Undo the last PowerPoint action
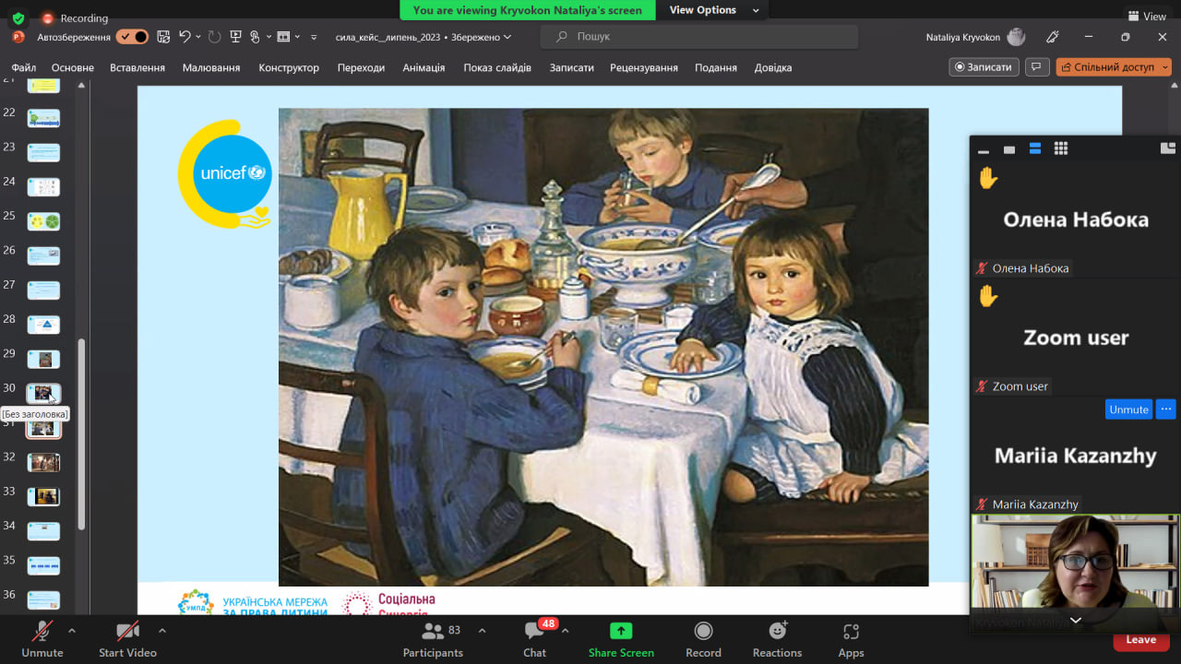The height and width of the screenshot is (664, 1181). (x=185, y=37)
